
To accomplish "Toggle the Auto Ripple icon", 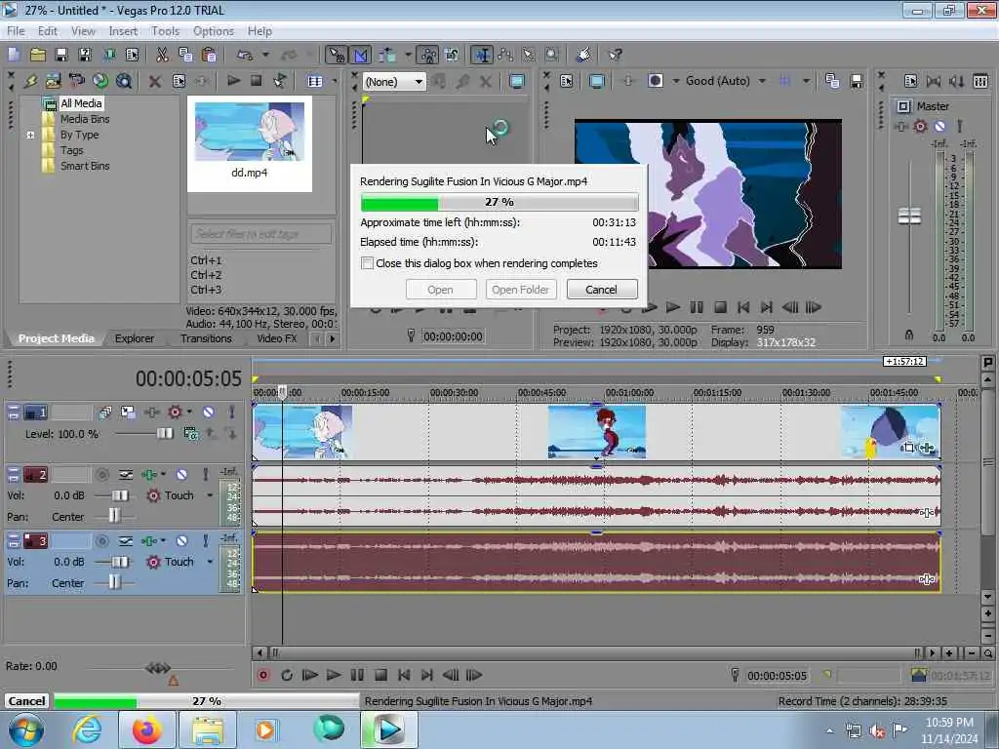I will (386, 55).
